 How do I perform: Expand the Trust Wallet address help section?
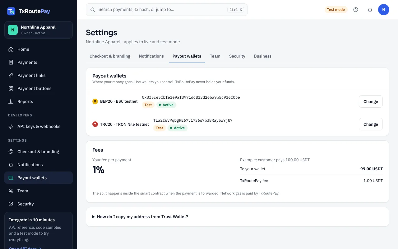point(238,217)
